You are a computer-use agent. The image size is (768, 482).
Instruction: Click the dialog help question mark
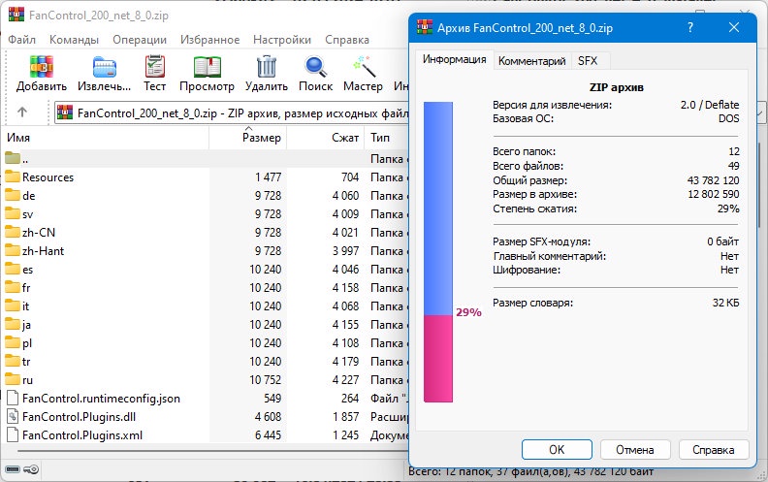tap(690, 27)
